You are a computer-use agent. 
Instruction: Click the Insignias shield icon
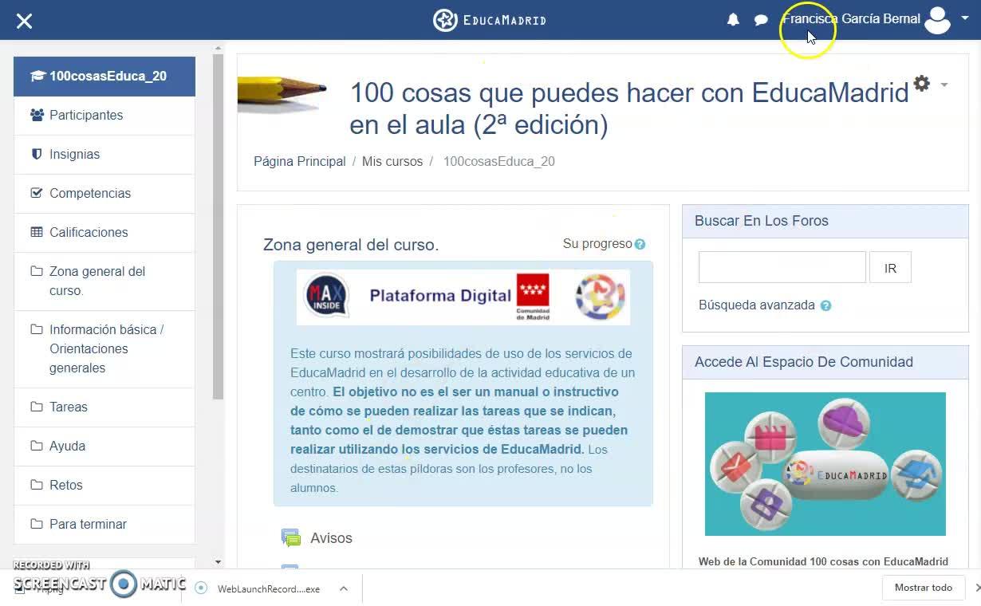coord(37,154)
